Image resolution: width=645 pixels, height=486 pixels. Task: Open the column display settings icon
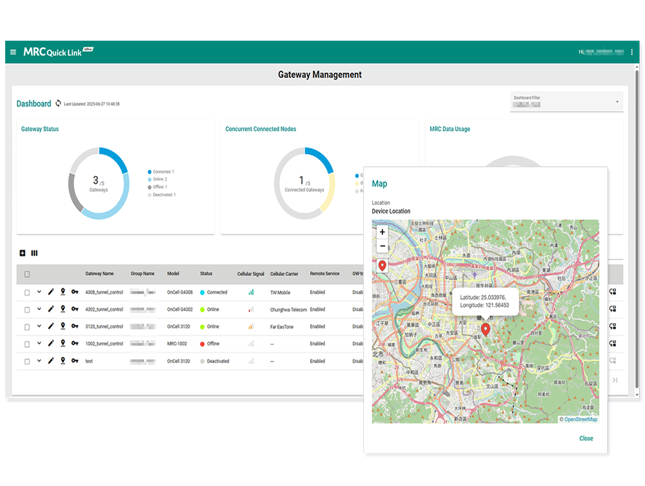click(x=34, y=253)
